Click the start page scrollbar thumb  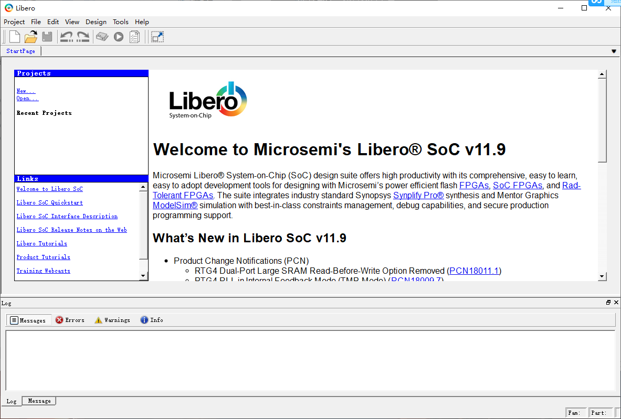pyautogui.click(x=602, y=120)
